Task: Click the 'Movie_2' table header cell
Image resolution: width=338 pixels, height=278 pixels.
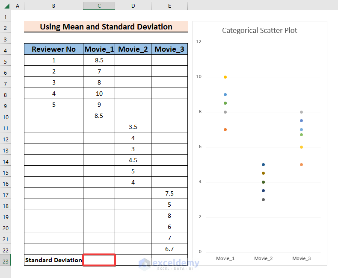Action: (x=133, y=49)
